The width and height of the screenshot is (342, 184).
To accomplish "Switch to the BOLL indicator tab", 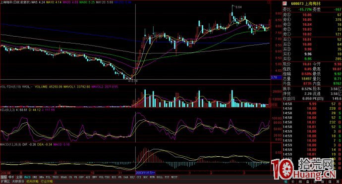I will [160, 177].
